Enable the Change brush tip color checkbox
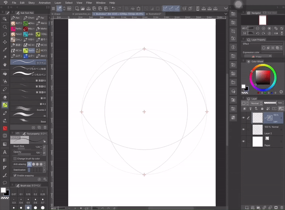285x210 pixels. 14,158
